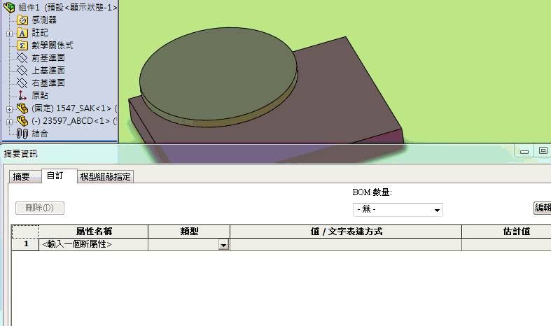This screenshot has width=551, height=326.
Task: Click the 註記 annotations folder icon
Action: [x=22, y=33]
